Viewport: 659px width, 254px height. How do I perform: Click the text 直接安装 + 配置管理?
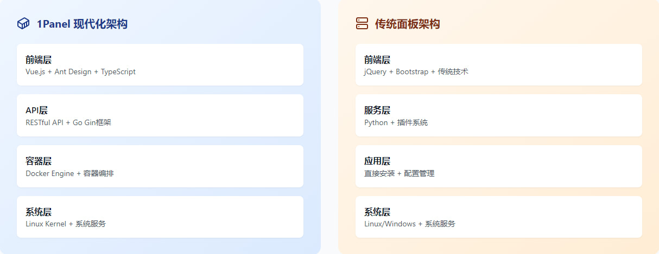pos(400,173)
